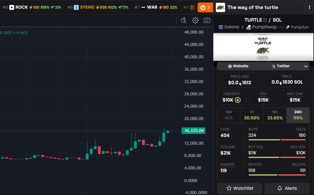
Task: Open chart settings gear icon
Action: [x=195, y=20]
